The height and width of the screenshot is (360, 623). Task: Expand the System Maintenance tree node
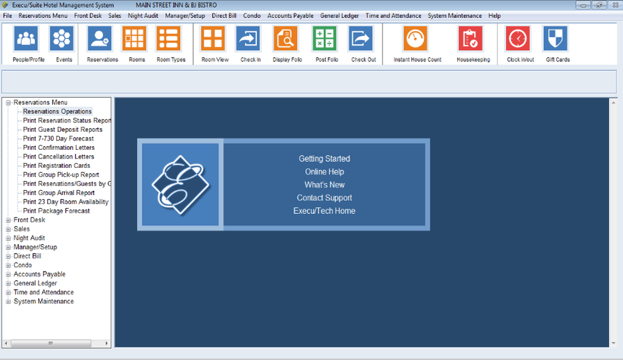(x=8, y=302)
